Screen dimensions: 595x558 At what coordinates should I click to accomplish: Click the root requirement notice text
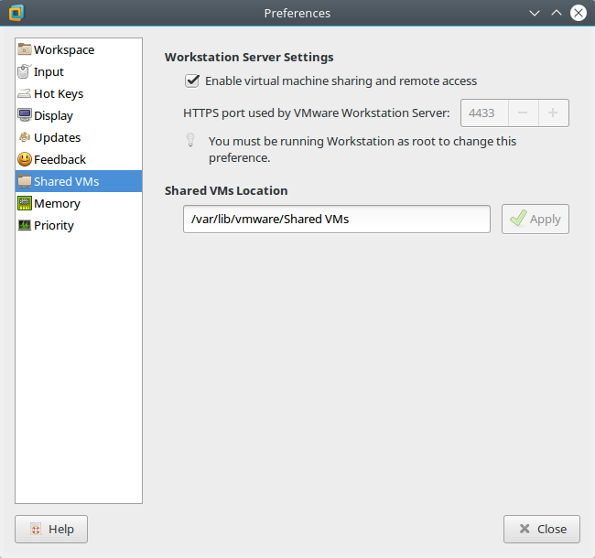click(362, 149)
